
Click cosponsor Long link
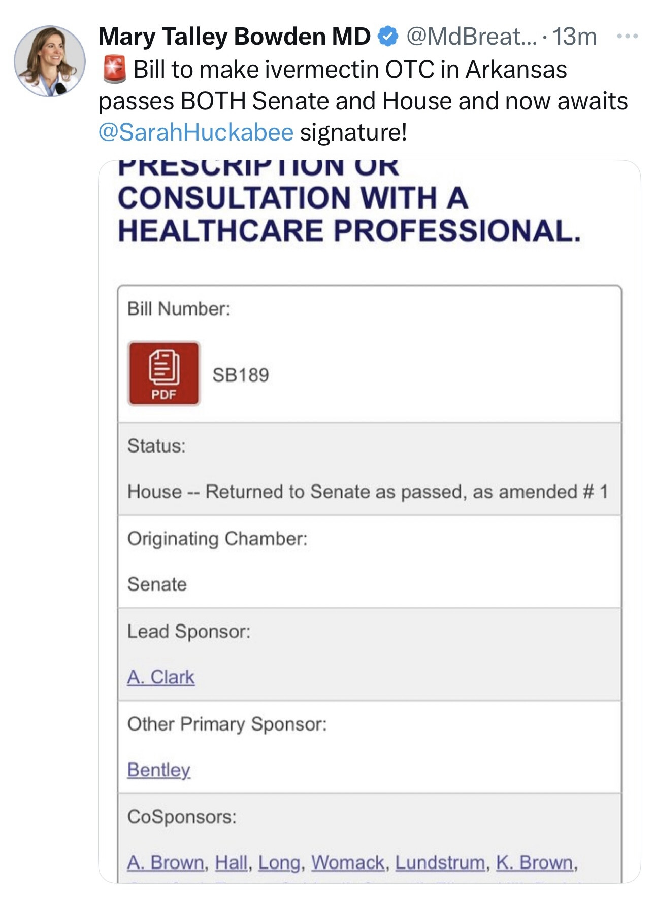pyautogui.click(x=279, y=862)
